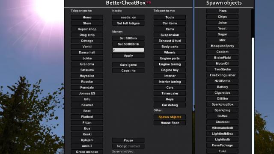
Task: Go to the Drag strip
Action: pos(87,35)
